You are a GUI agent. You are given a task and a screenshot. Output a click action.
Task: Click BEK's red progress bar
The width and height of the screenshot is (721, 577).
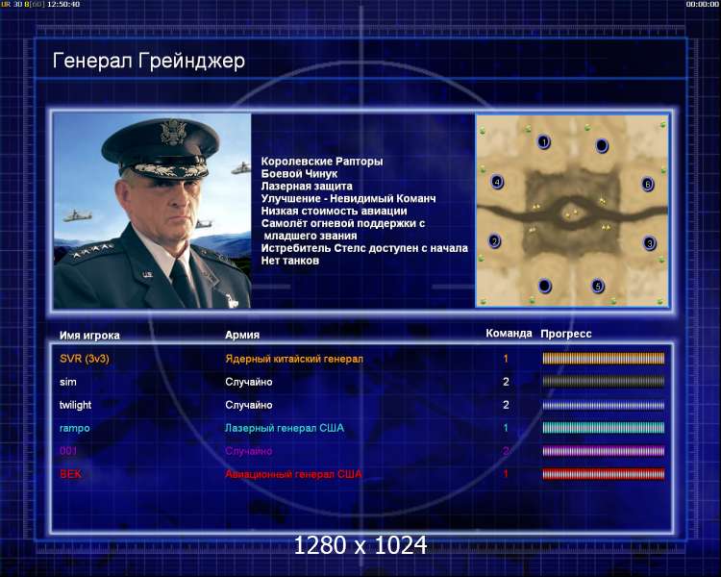point(604,474)
